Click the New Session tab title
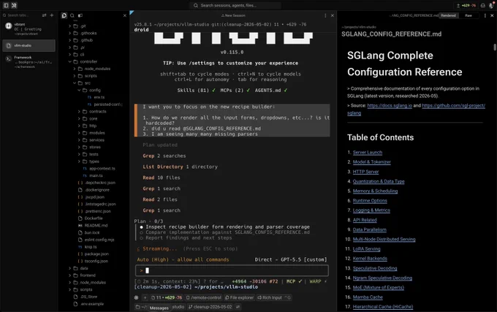 click(233, 15)
